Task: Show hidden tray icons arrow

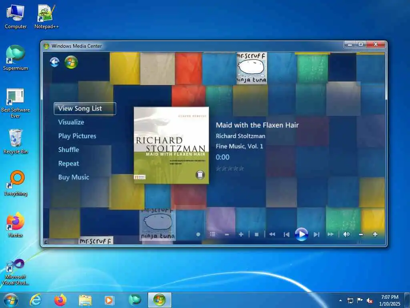Action: (x=340, y=300)
